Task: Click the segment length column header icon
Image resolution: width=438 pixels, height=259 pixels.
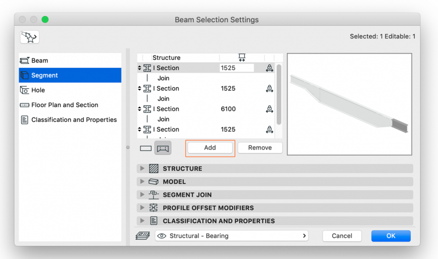Action: point(242,57)
